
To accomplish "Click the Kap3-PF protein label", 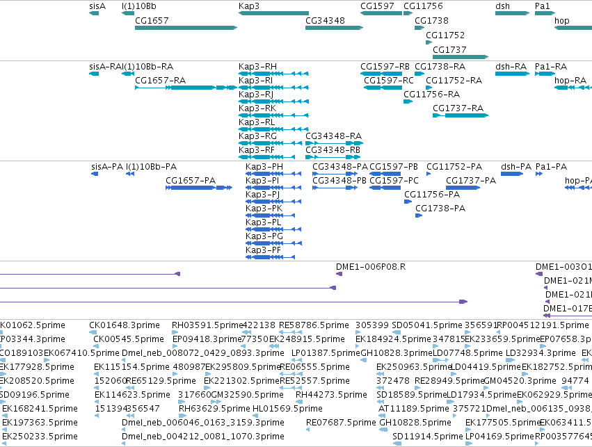I will pos(264,250).
